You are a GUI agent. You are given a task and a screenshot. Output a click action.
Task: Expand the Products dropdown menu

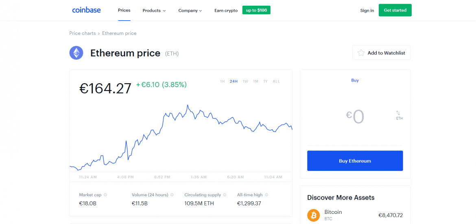point(154,11)
